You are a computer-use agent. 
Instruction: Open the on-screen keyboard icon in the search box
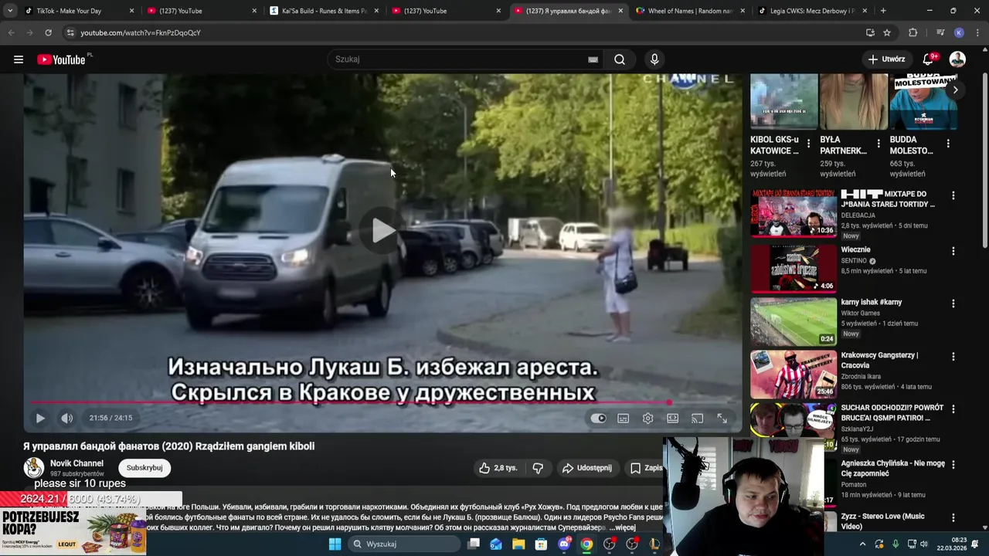click(x=593, y=59)
